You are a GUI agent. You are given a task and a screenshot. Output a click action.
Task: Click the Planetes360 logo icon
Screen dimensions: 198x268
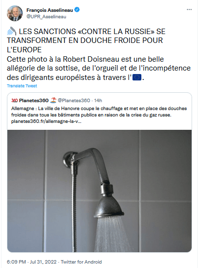[x=14, y=101]
